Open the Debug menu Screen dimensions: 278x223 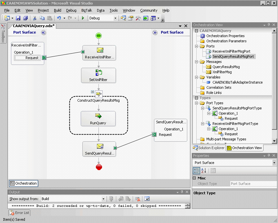71,10
